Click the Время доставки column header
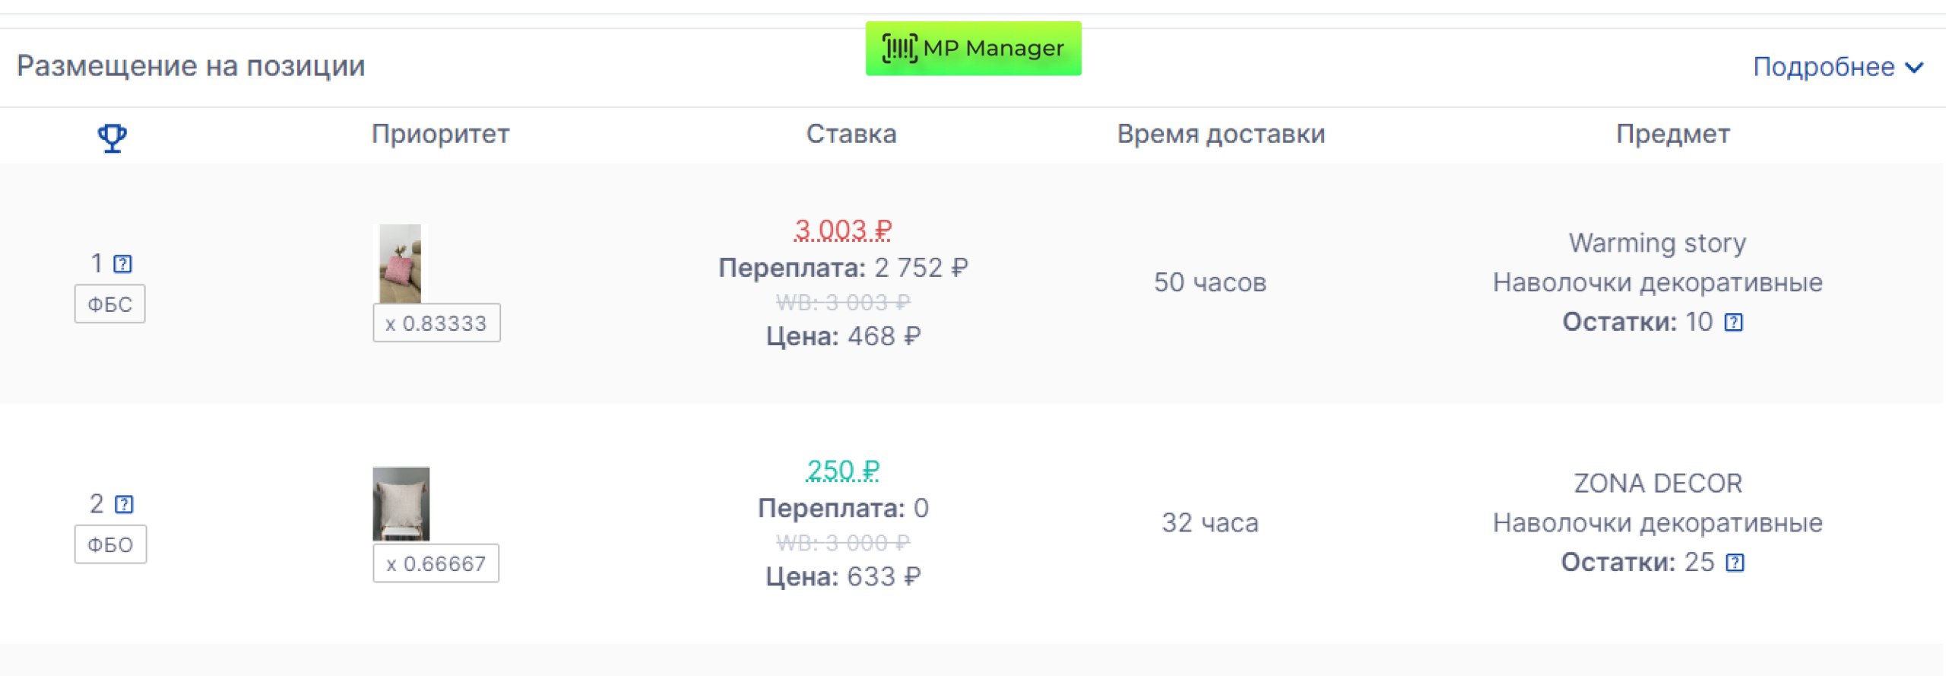 1221,134
